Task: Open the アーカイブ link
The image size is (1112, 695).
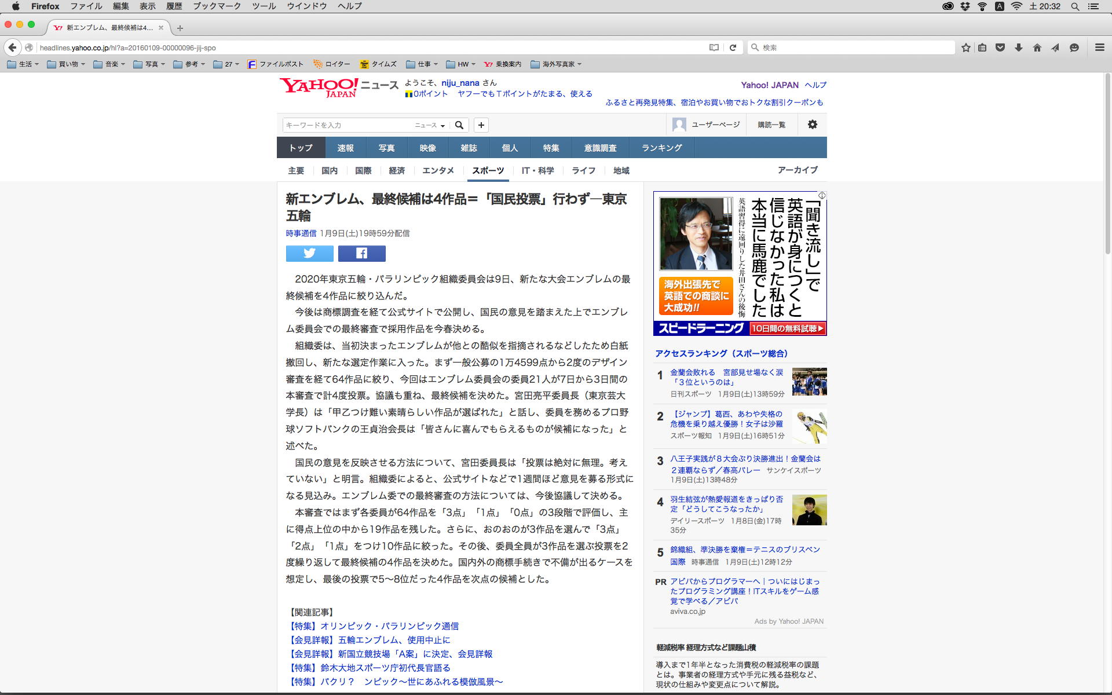Action: click(798, 170)
